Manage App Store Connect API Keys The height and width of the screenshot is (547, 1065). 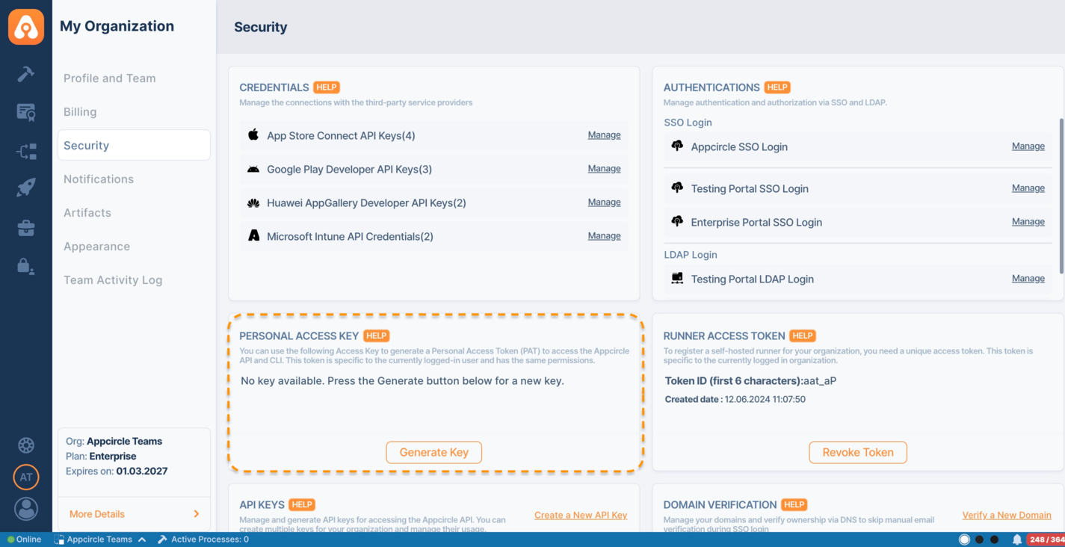(x=604, y=135)
